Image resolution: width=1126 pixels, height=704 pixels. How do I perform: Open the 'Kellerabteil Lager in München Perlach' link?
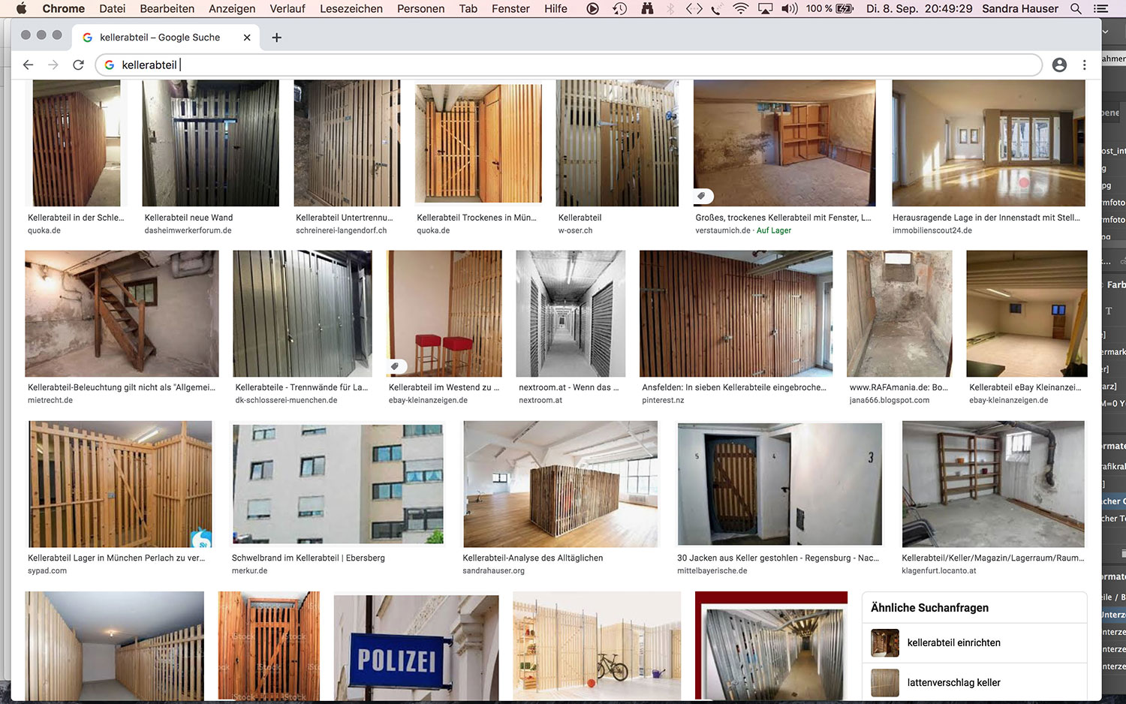pos(116,558)
